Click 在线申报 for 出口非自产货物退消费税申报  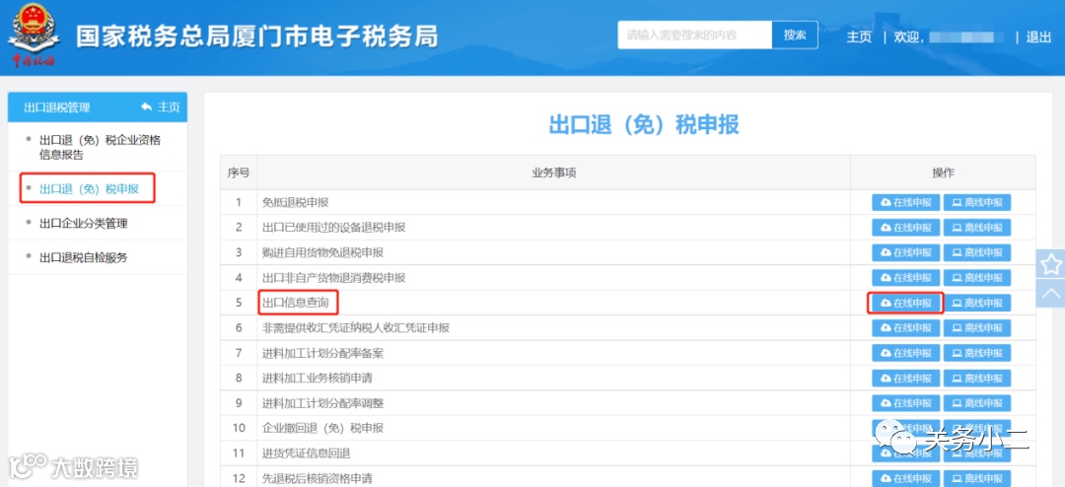click(906, 278)
